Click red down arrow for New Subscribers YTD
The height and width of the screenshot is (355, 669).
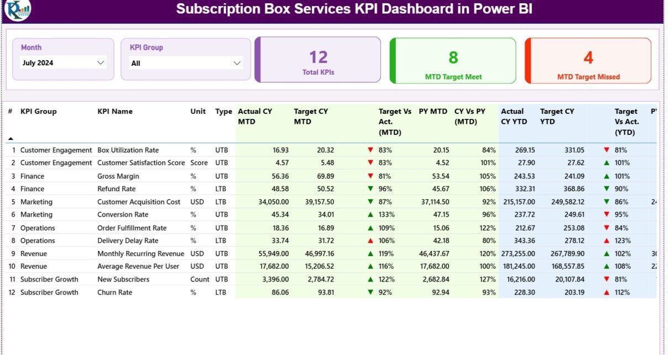click(x=607, y=279)
